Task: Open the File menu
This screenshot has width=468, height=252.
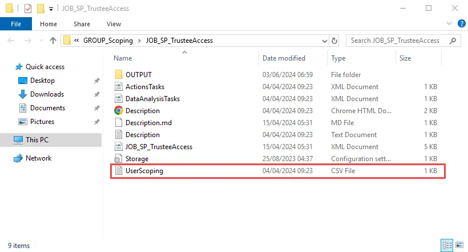Action: point(16,24)
